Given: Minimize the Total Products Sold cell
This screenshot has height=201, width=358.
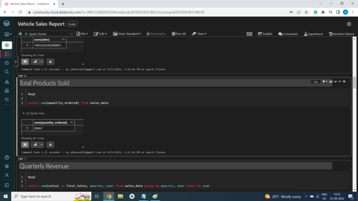Looking at the screenshot, I should pos(339,82).
